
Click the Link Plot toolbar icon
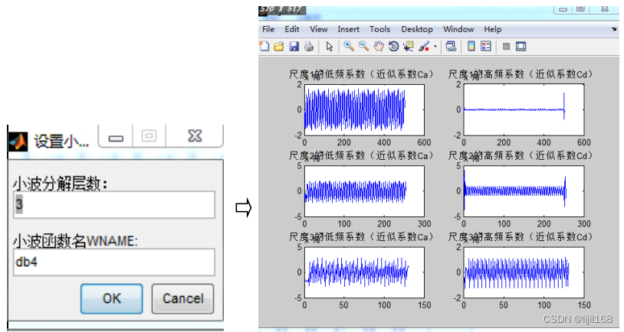click(451, 47)
